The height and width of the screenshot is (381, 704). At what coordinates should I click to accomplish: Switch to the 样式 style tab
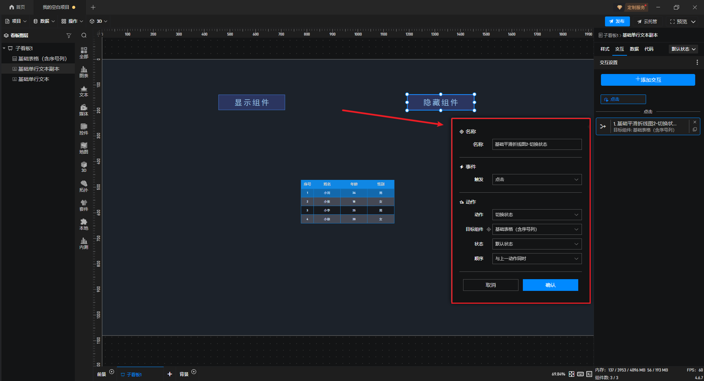coord(605,49)
